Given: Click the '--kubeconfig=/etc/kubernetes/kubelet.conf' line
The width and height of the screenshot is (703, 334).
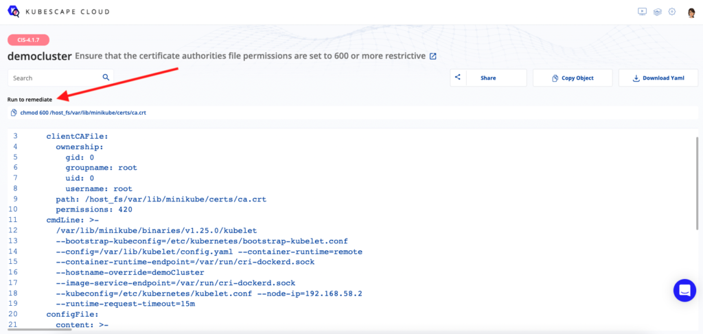Looking at the screenshot, I should 209,293.
